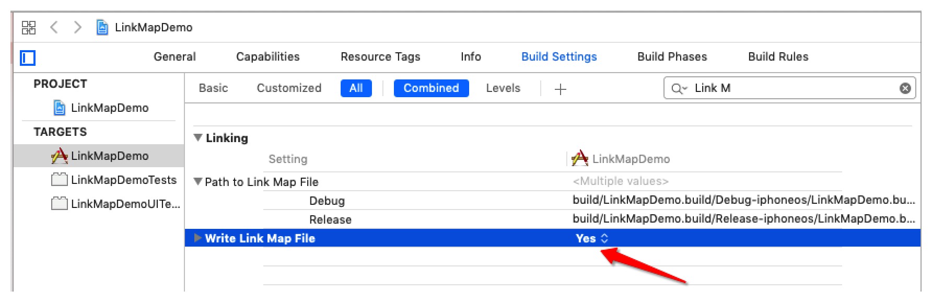Show Customized build settings
The height and width of the screenshot is (302, 932).
point(289,88)
